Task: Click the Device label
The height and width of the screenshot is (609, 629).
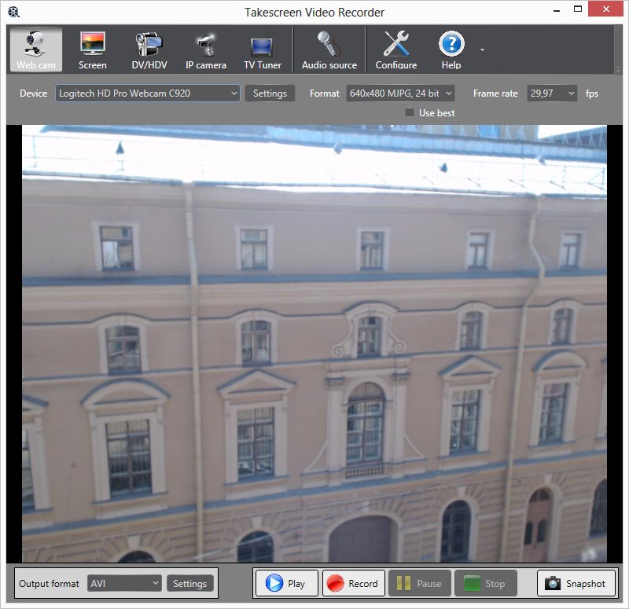Action: (33, 94)
